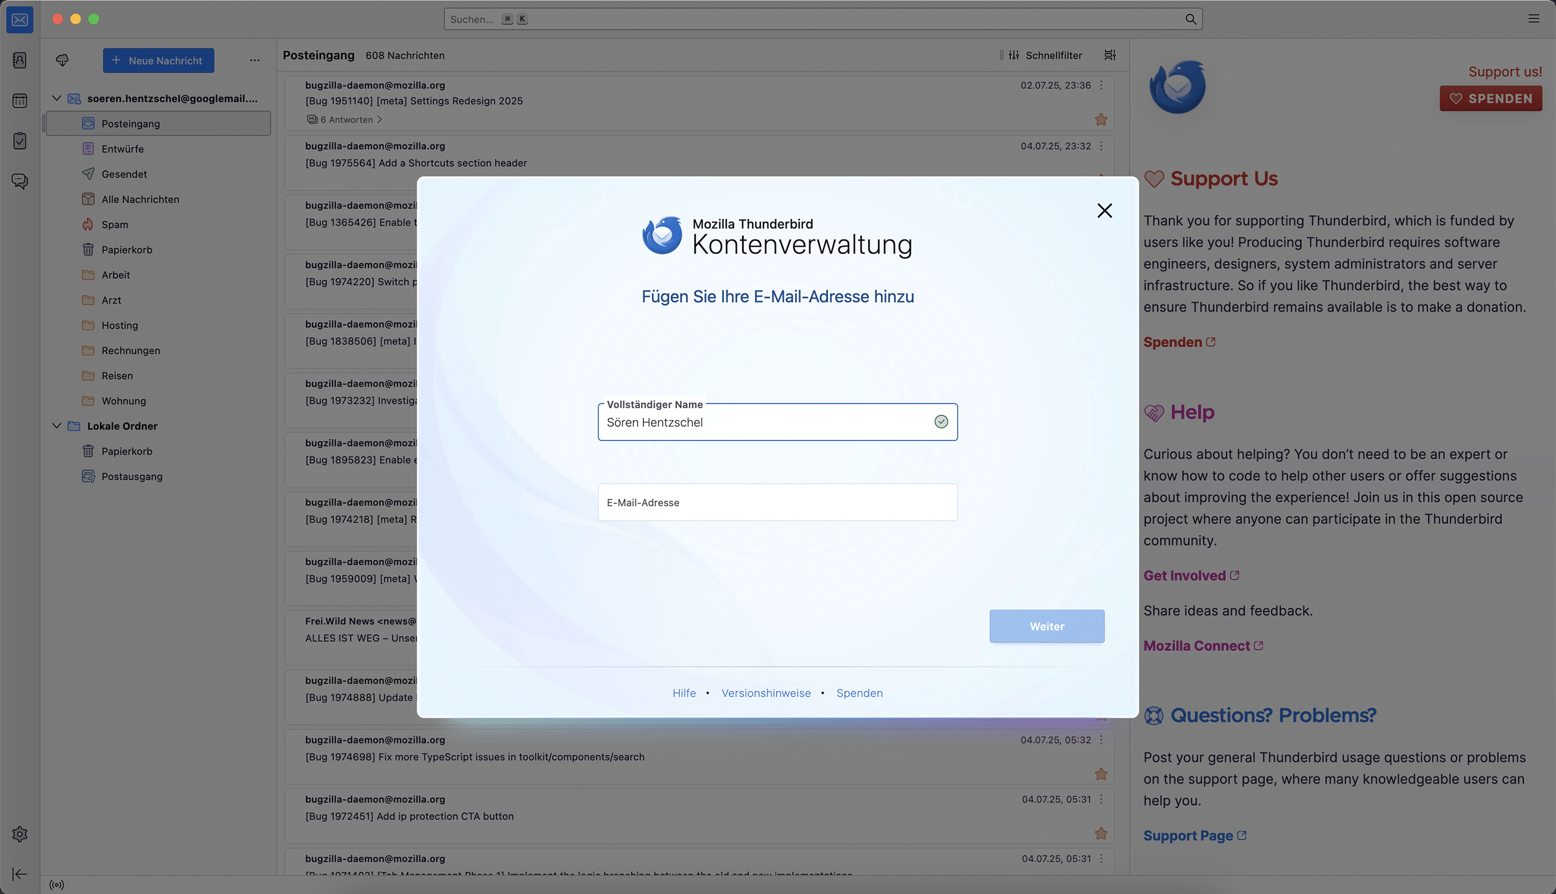Open message Add a Shortcuts section header
This screenshot has width=1556, height=894.
[x=699, y=162]
